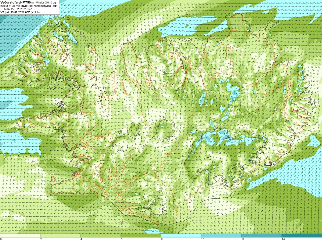Click the 'Vindur (10m) og' caption

pos(46,2)
